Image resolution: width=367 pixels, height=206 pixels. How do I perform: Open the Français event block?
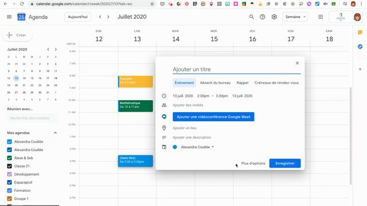pos(135,81)
